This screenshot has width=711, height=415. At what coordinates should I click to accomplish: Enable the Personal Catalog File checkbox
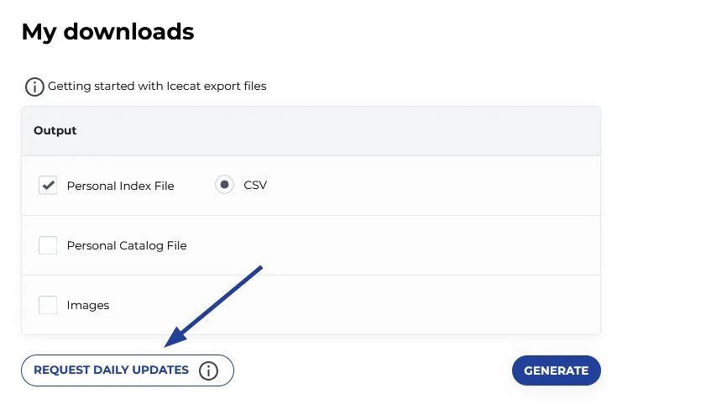48,245
